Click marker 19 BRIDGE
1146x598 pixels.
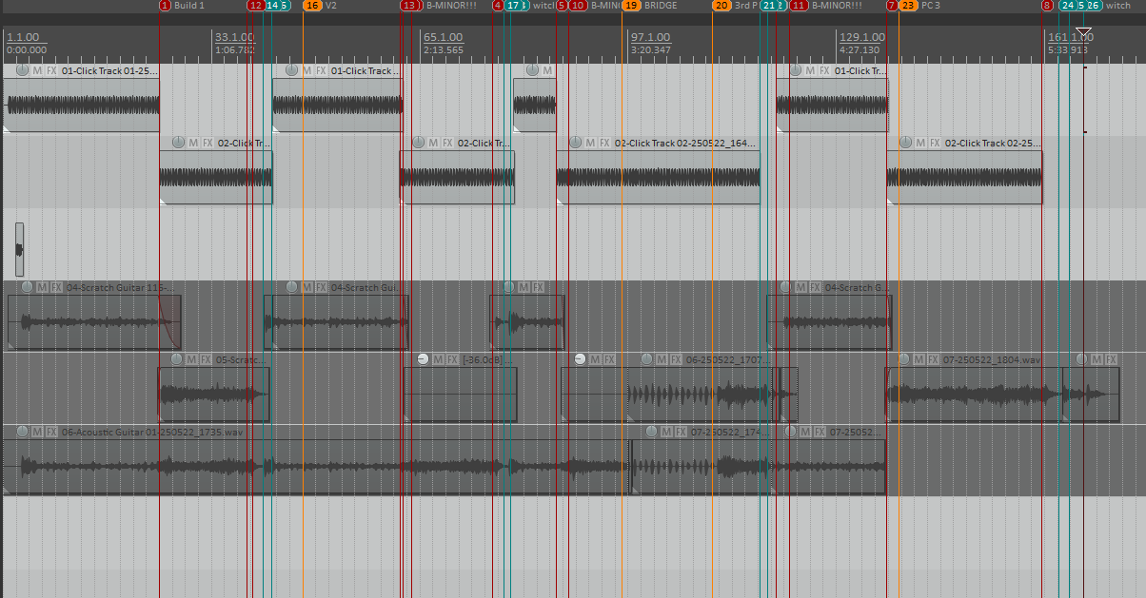(632, 6)
